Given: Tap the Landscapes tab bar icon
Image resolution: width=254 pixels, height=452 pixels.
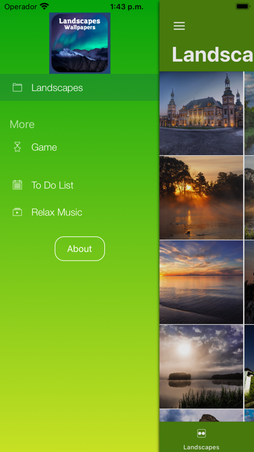Looking at the screenshot, I should (x=202, y=433).
